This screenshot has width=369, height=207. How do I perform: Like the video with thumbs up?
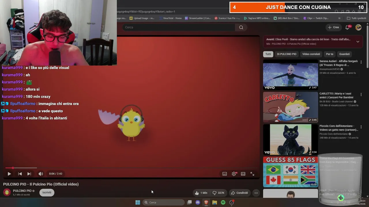pos(201,193)
